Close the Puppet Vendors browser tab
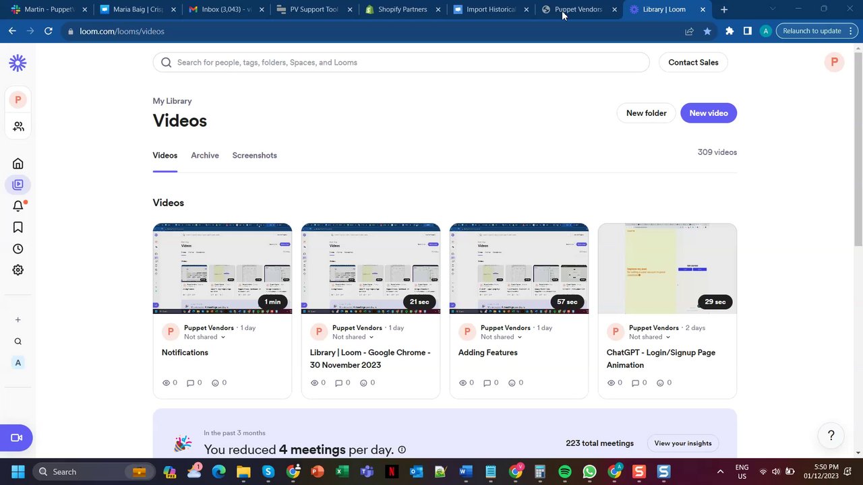The width and height of the screenshot is (863, 485). tap(614, 9)
